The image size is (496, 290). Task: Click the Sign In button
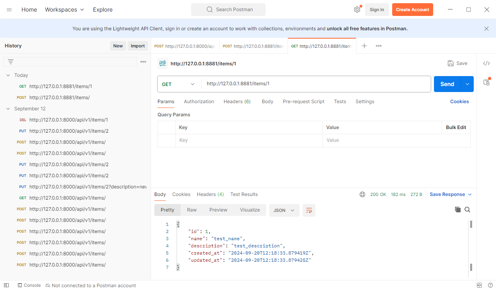(377, 10)
